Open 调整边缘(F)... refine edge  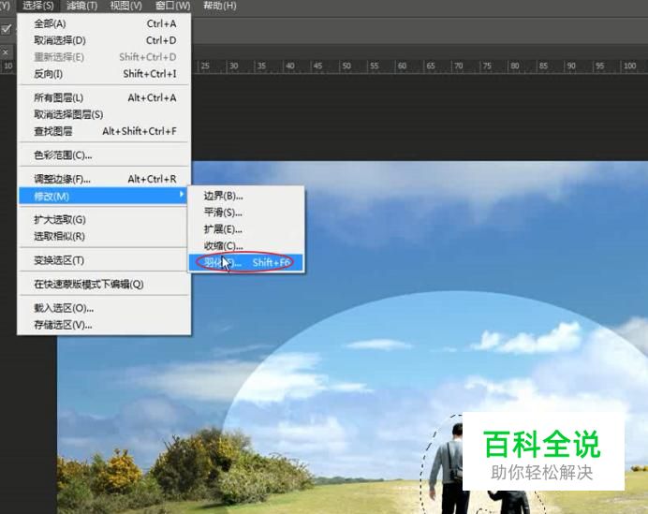[104, 179]
